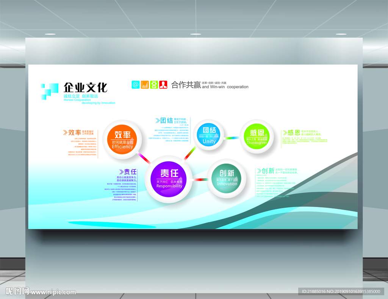388x299 pixels.
Task: Click the 企业文化 title text
Action: pyautogui.click(x=85, y=87)
